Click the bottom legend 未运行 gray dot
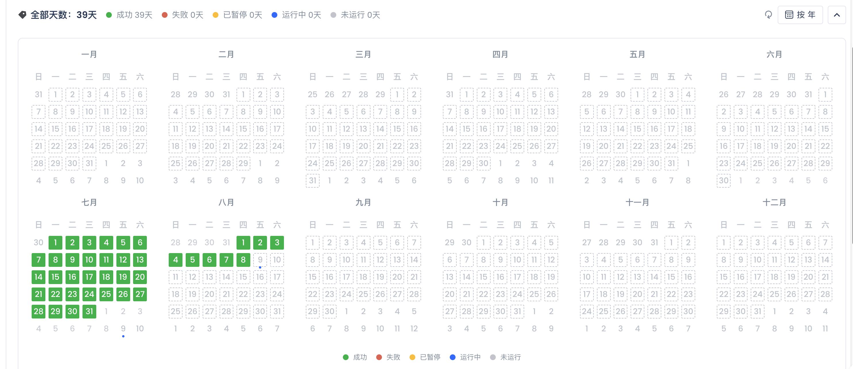The image size is (853, 369). point(493,357)
